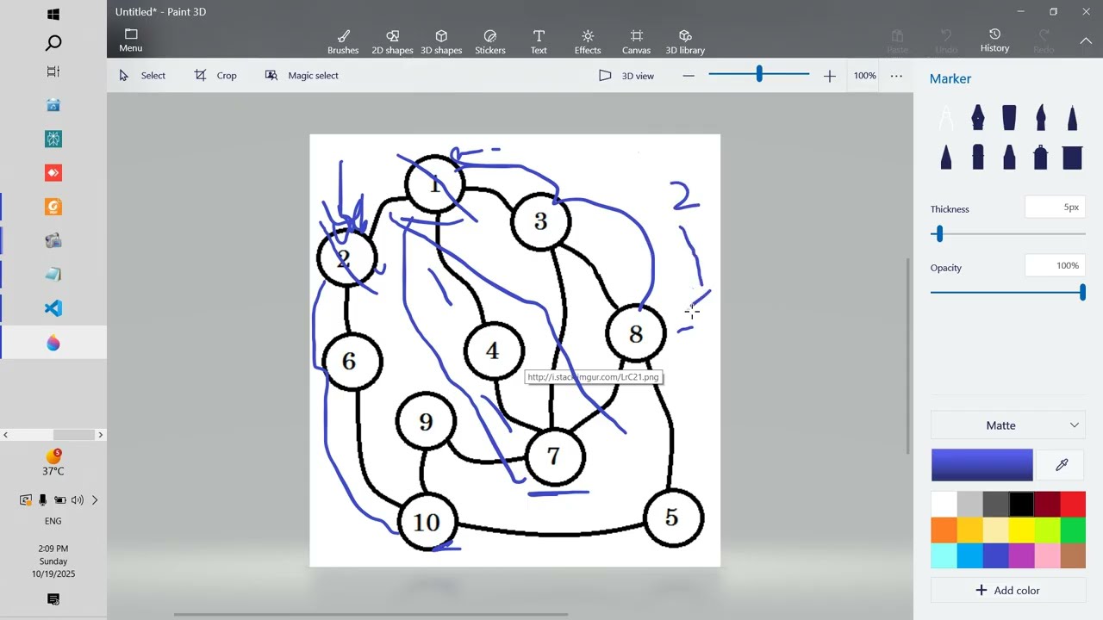Open the Canvas tab

coord(636,41)
